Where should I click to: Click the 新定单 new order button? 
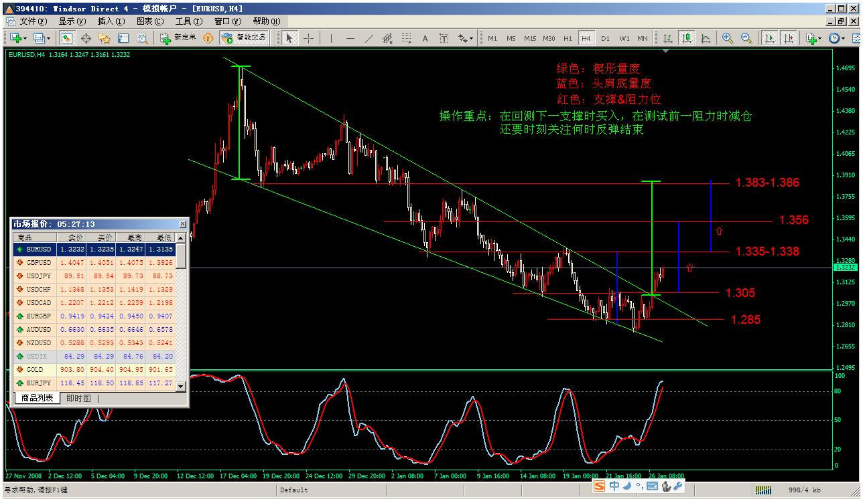(178, 38)
